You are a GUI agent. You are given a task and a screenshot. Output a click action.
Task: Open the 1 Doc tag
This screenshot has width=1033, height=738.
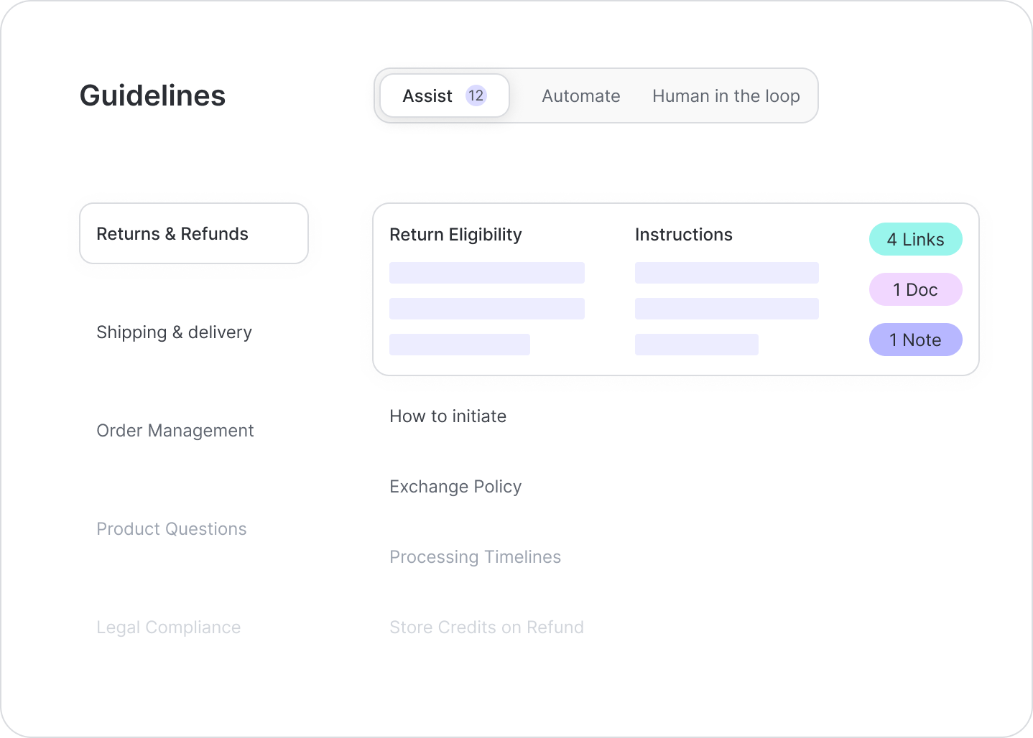[915, 290]
